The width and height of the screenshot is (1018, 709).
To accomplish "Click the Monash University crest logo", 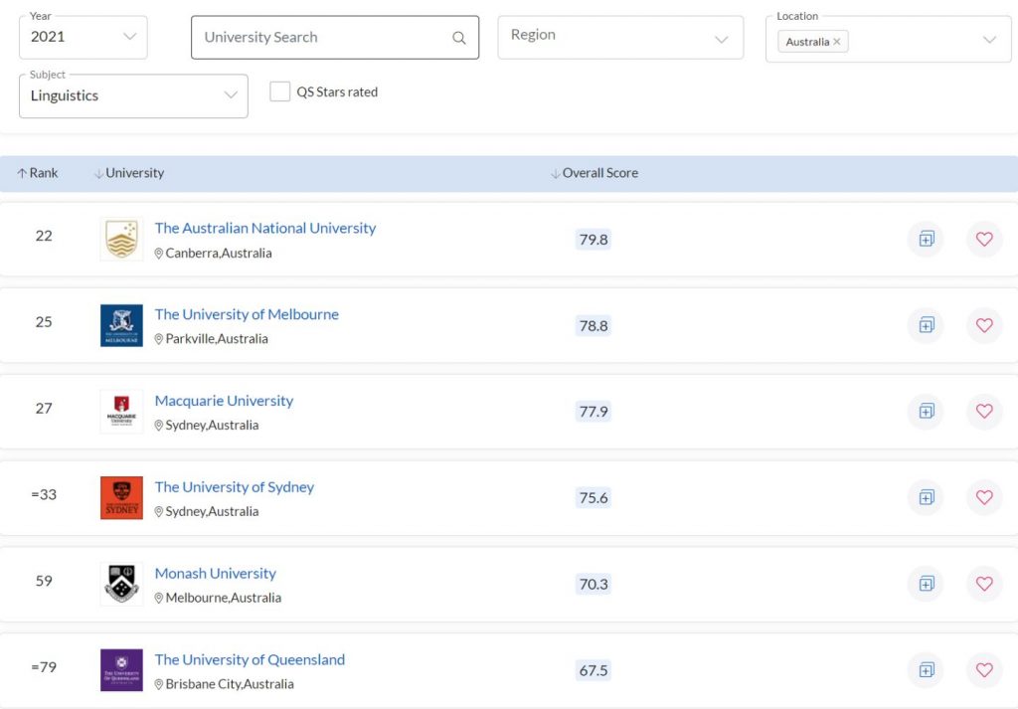I will 121,584.
